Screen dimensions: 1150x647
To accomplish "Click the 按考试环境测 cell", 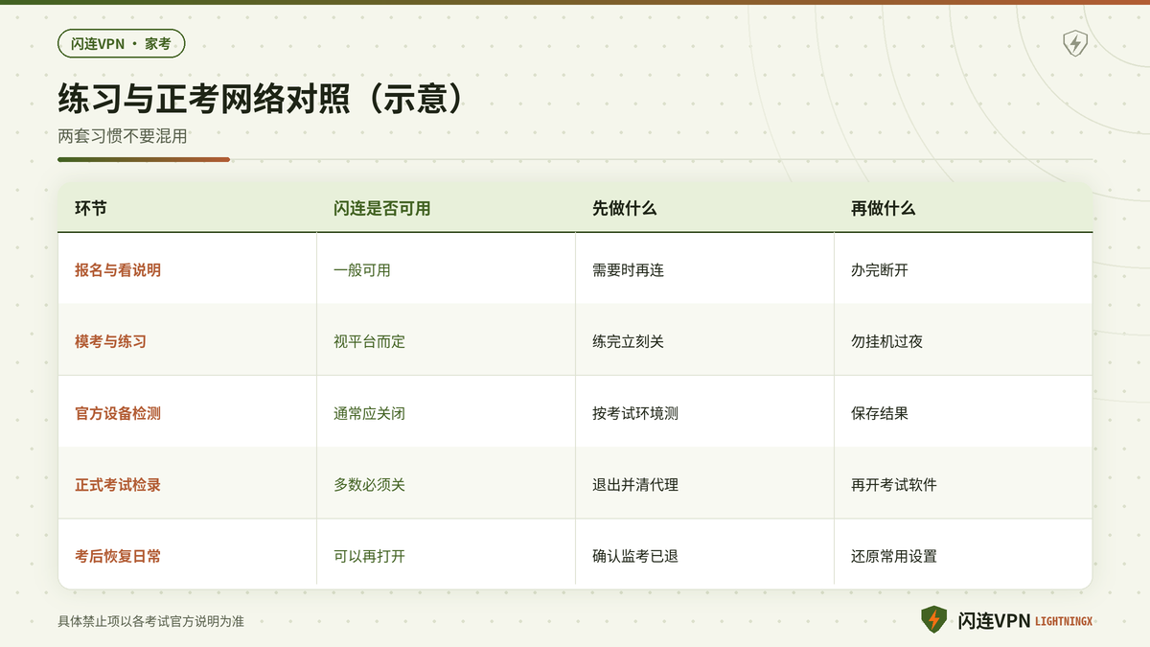I will point(635,413).
